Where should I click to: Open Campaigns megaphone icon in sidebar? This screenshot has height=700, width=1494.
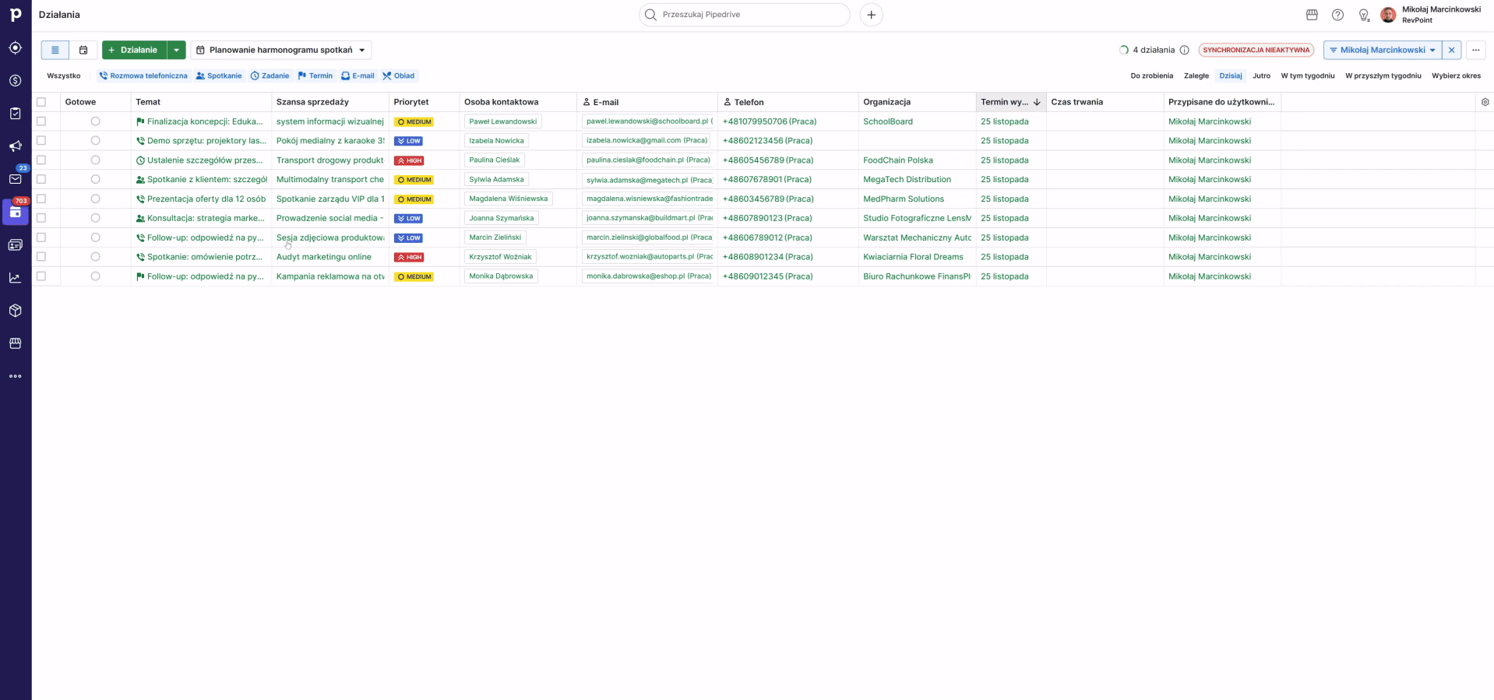pos(15,146)
